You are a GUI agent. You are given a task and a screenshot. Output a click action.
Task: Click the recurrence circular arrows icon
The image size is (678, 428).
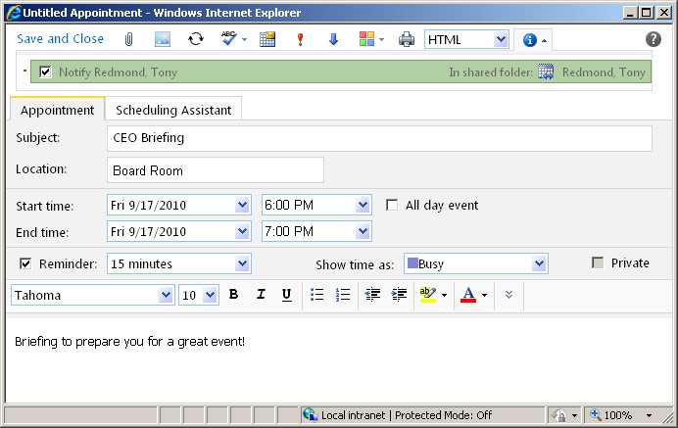[x=196, y=39]
